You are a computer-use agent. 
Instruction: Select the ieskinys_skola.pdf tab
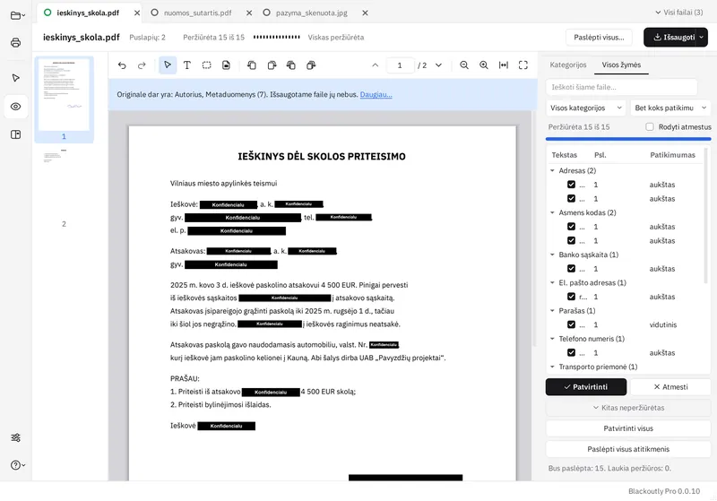(x=87, y=13)
